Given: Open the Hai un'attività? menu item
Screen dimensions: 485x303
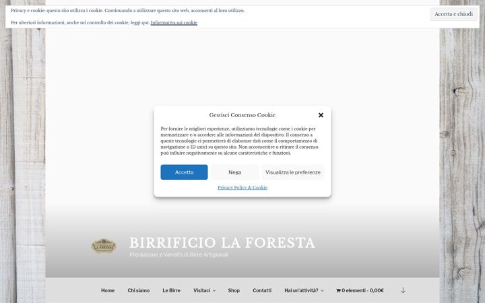Looking at the screenshot, I should pyautogui.click(x=301, y=290).
